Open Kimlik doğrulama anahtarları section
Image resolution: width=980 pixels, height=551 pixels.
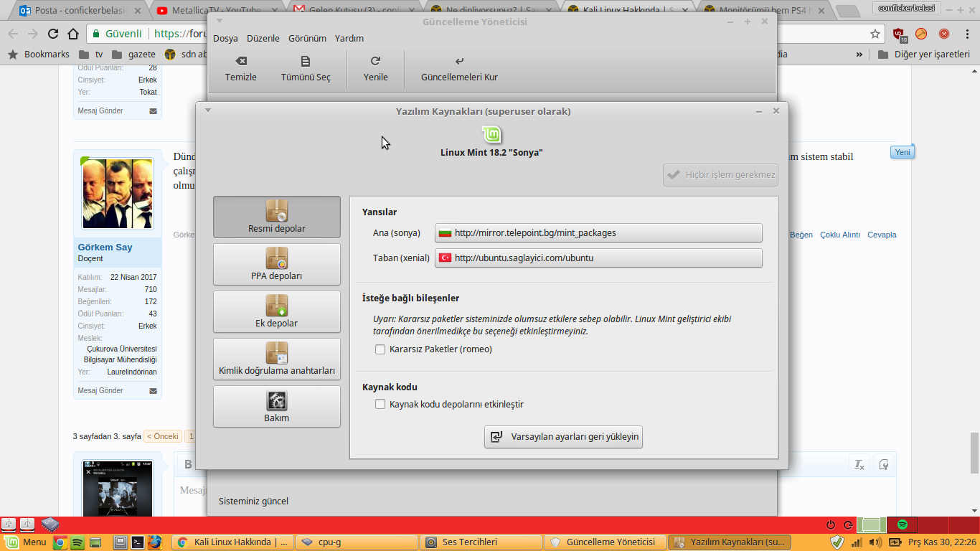pyautogui.click(x=277, y=359)
